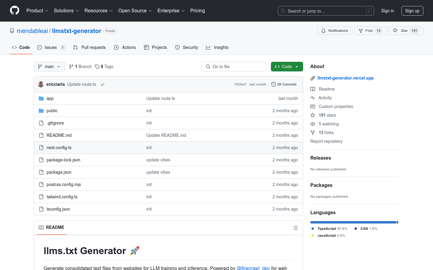Click the fork icon beside 13 forks

313,133
